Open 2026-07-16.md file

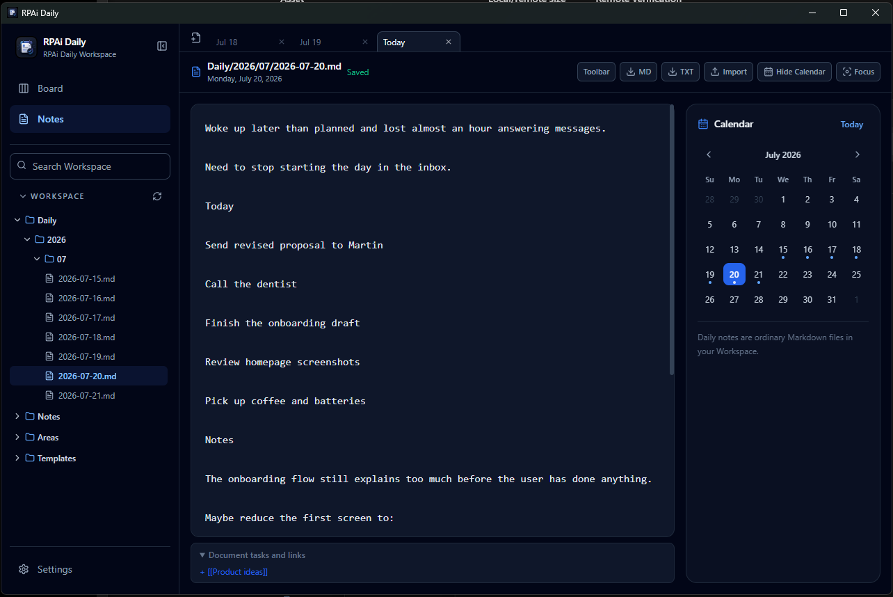click(88, 298)
